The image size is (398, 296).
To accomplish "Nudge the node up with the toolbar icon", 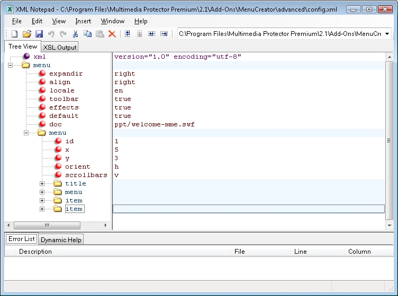I will point(127,34).
